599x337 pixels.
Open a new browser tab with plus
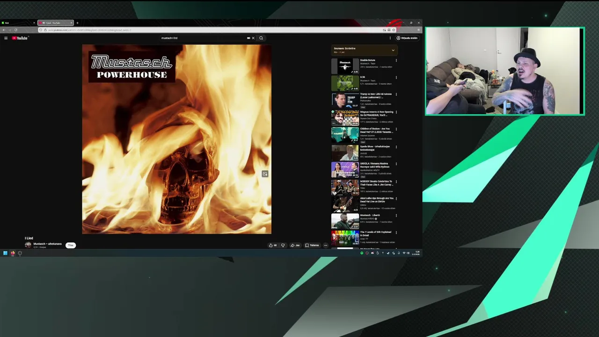(x=77, y=23)
